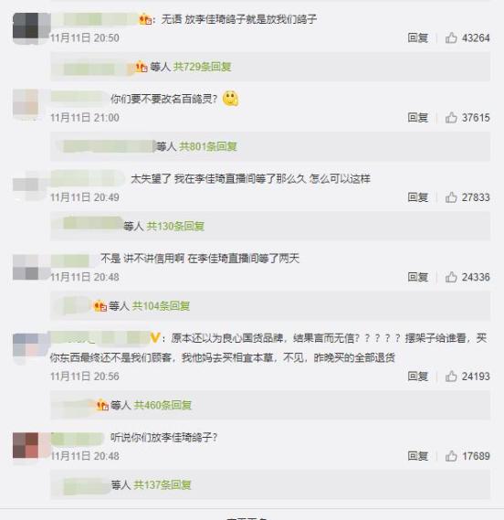The width and height of the screenshot is (504, 520).
Task: Click thumbs-up icon beside 17689
Action: click(451, 456)
